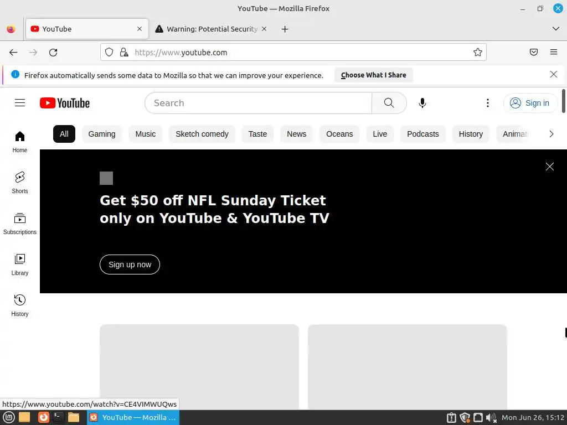The image size is (567, 425).
Task: Open YouTube settings three-dot menu
Action: coord(487,103)
